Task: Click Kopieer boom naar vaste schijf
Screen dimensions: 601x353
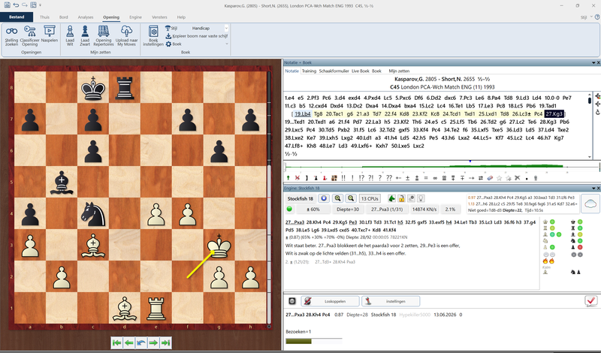Action: point(197,36)
